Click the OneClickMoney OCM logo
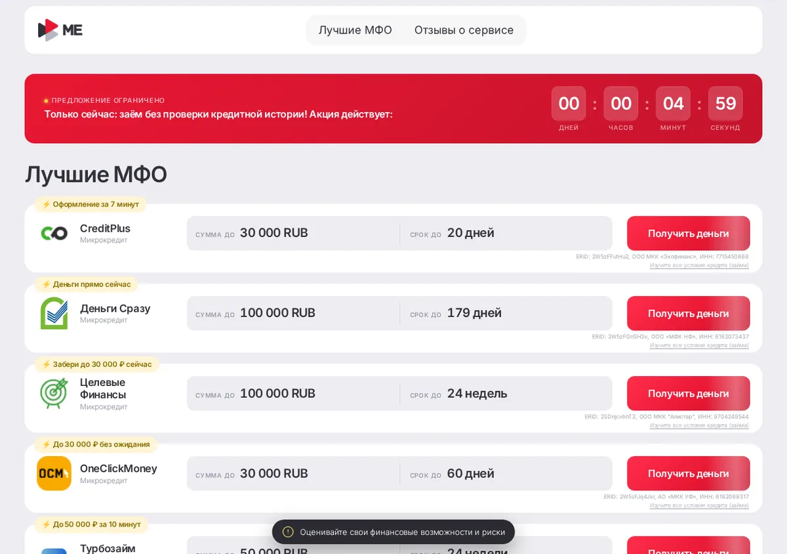Viewport: 787px width, 554px height. 54,473
